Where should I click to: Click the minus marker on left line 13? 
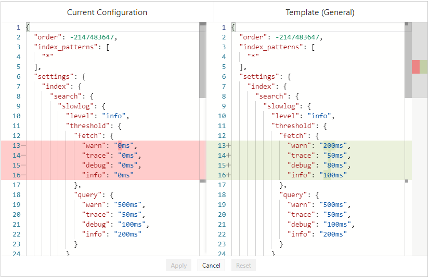(24, 146)
